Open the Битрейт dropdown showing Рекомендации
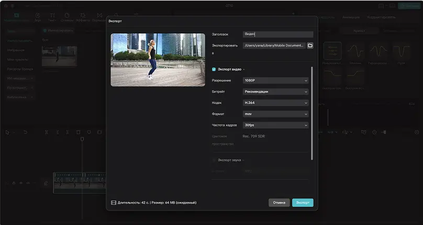The height and width of the screenshot is (225, 423). 276,92
